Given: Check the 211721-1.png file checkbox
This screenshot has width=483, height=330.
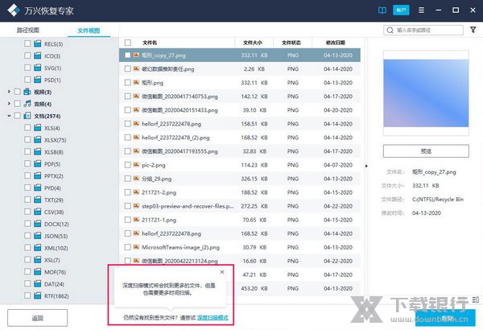Looking at the screenshot, I should (x=127, y=220).
